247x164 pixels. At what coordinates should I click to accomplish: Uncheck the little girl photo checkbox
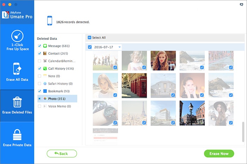pyautogui.click(x=144, y=67)
